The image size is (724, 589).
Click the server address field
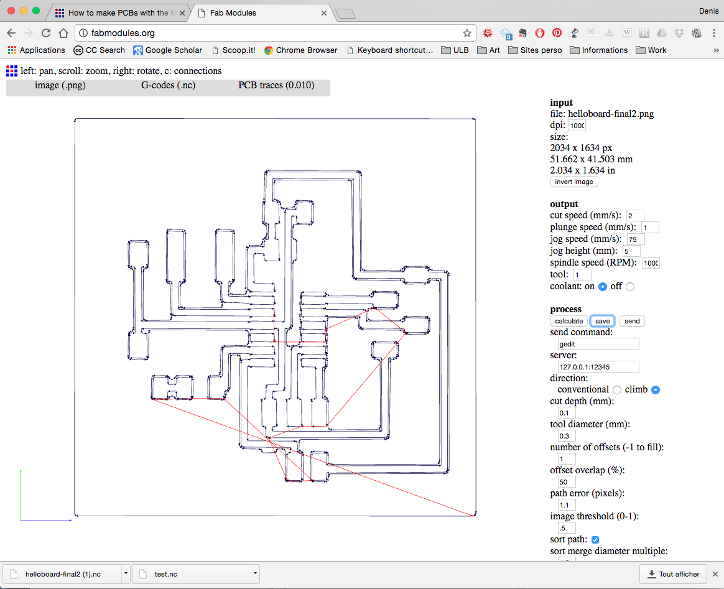598,367
